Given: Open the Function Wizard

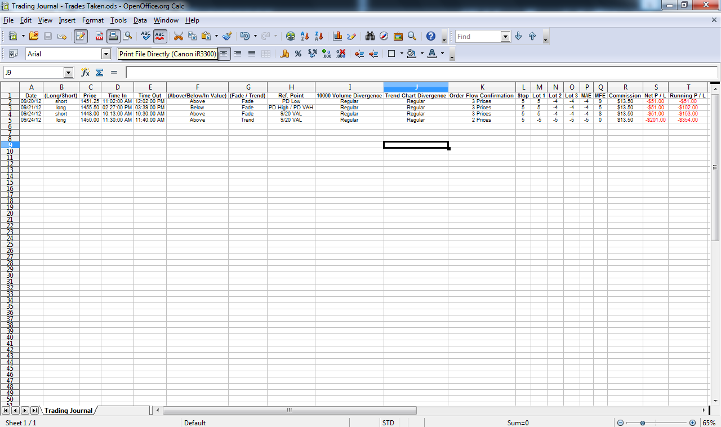Looking at the screenshot, I should (x=86, y=72).
